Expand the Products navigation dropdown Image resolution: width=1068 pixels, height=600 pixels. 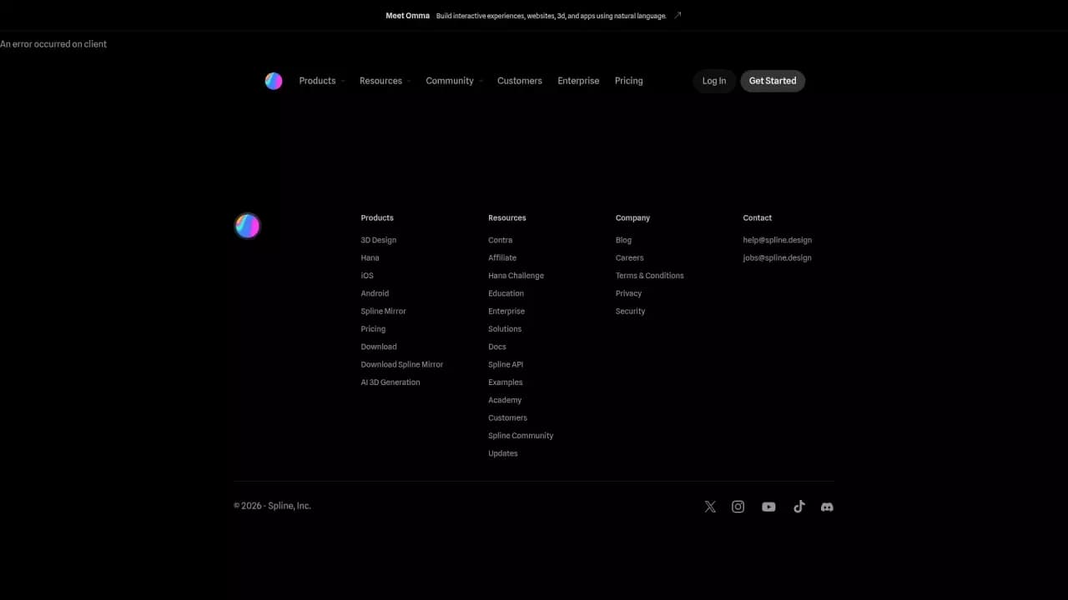(x=322, y=81)
